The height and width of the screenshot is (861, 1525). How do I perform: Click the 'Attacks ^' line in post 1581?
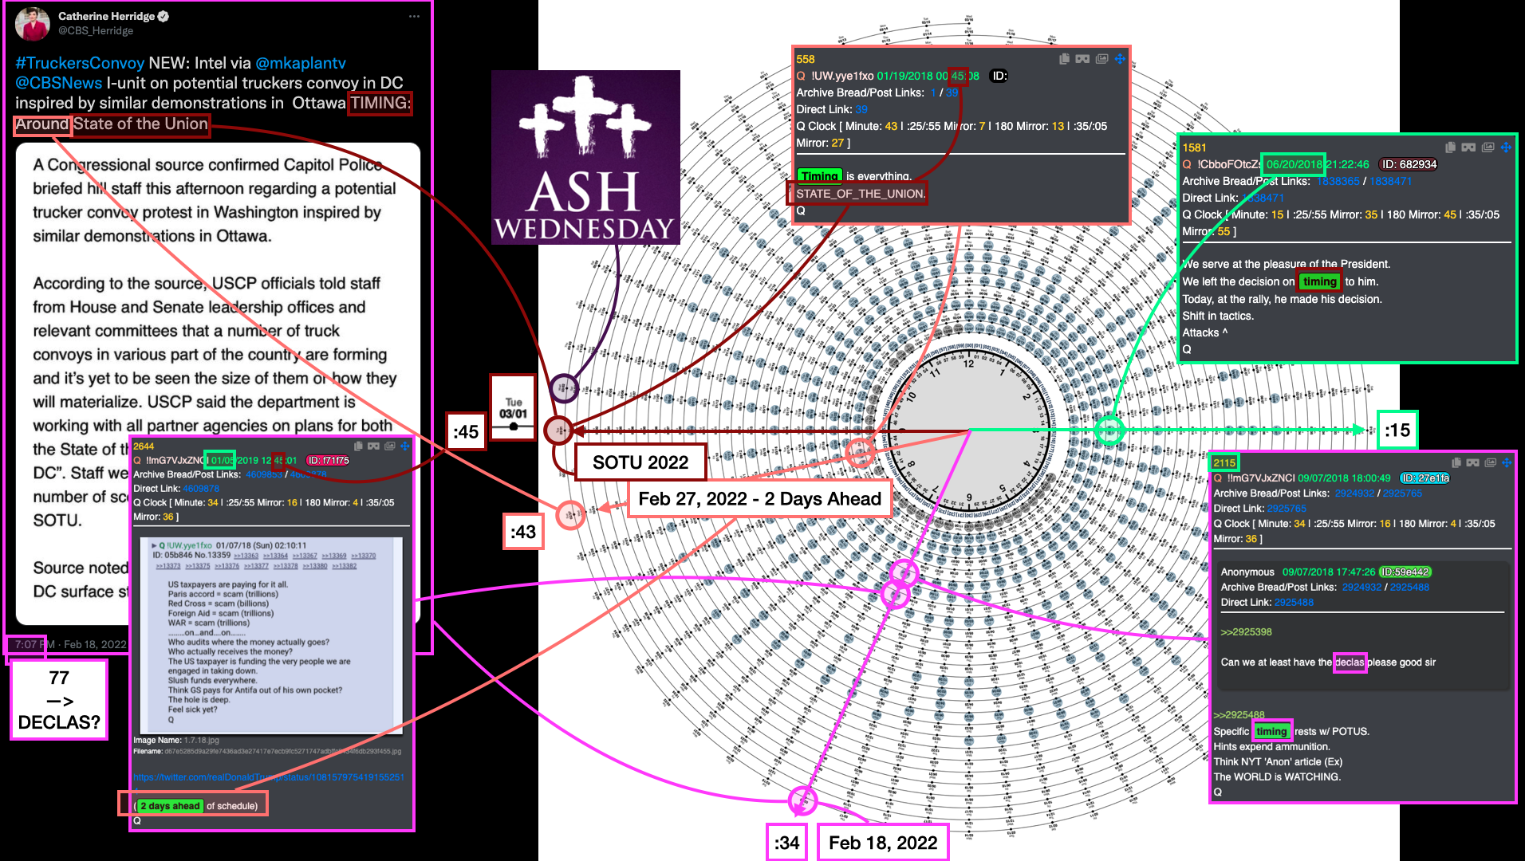[x=1204, y=332]
